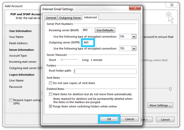Image resolution: width=184 pixels, height=130 pixels.
Task: Toggle 'Require logon using' SPA checkbox
Action: (11, 100)
